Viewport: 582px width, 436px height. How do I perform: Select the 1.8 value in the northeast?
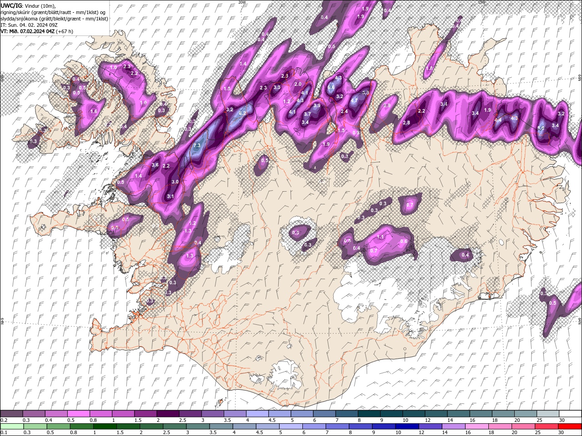(x=429, y=68)
